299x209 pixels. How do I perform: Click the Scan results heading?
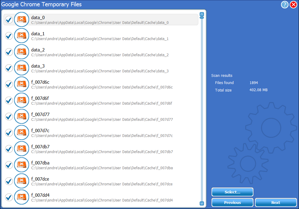pos(222,76)
